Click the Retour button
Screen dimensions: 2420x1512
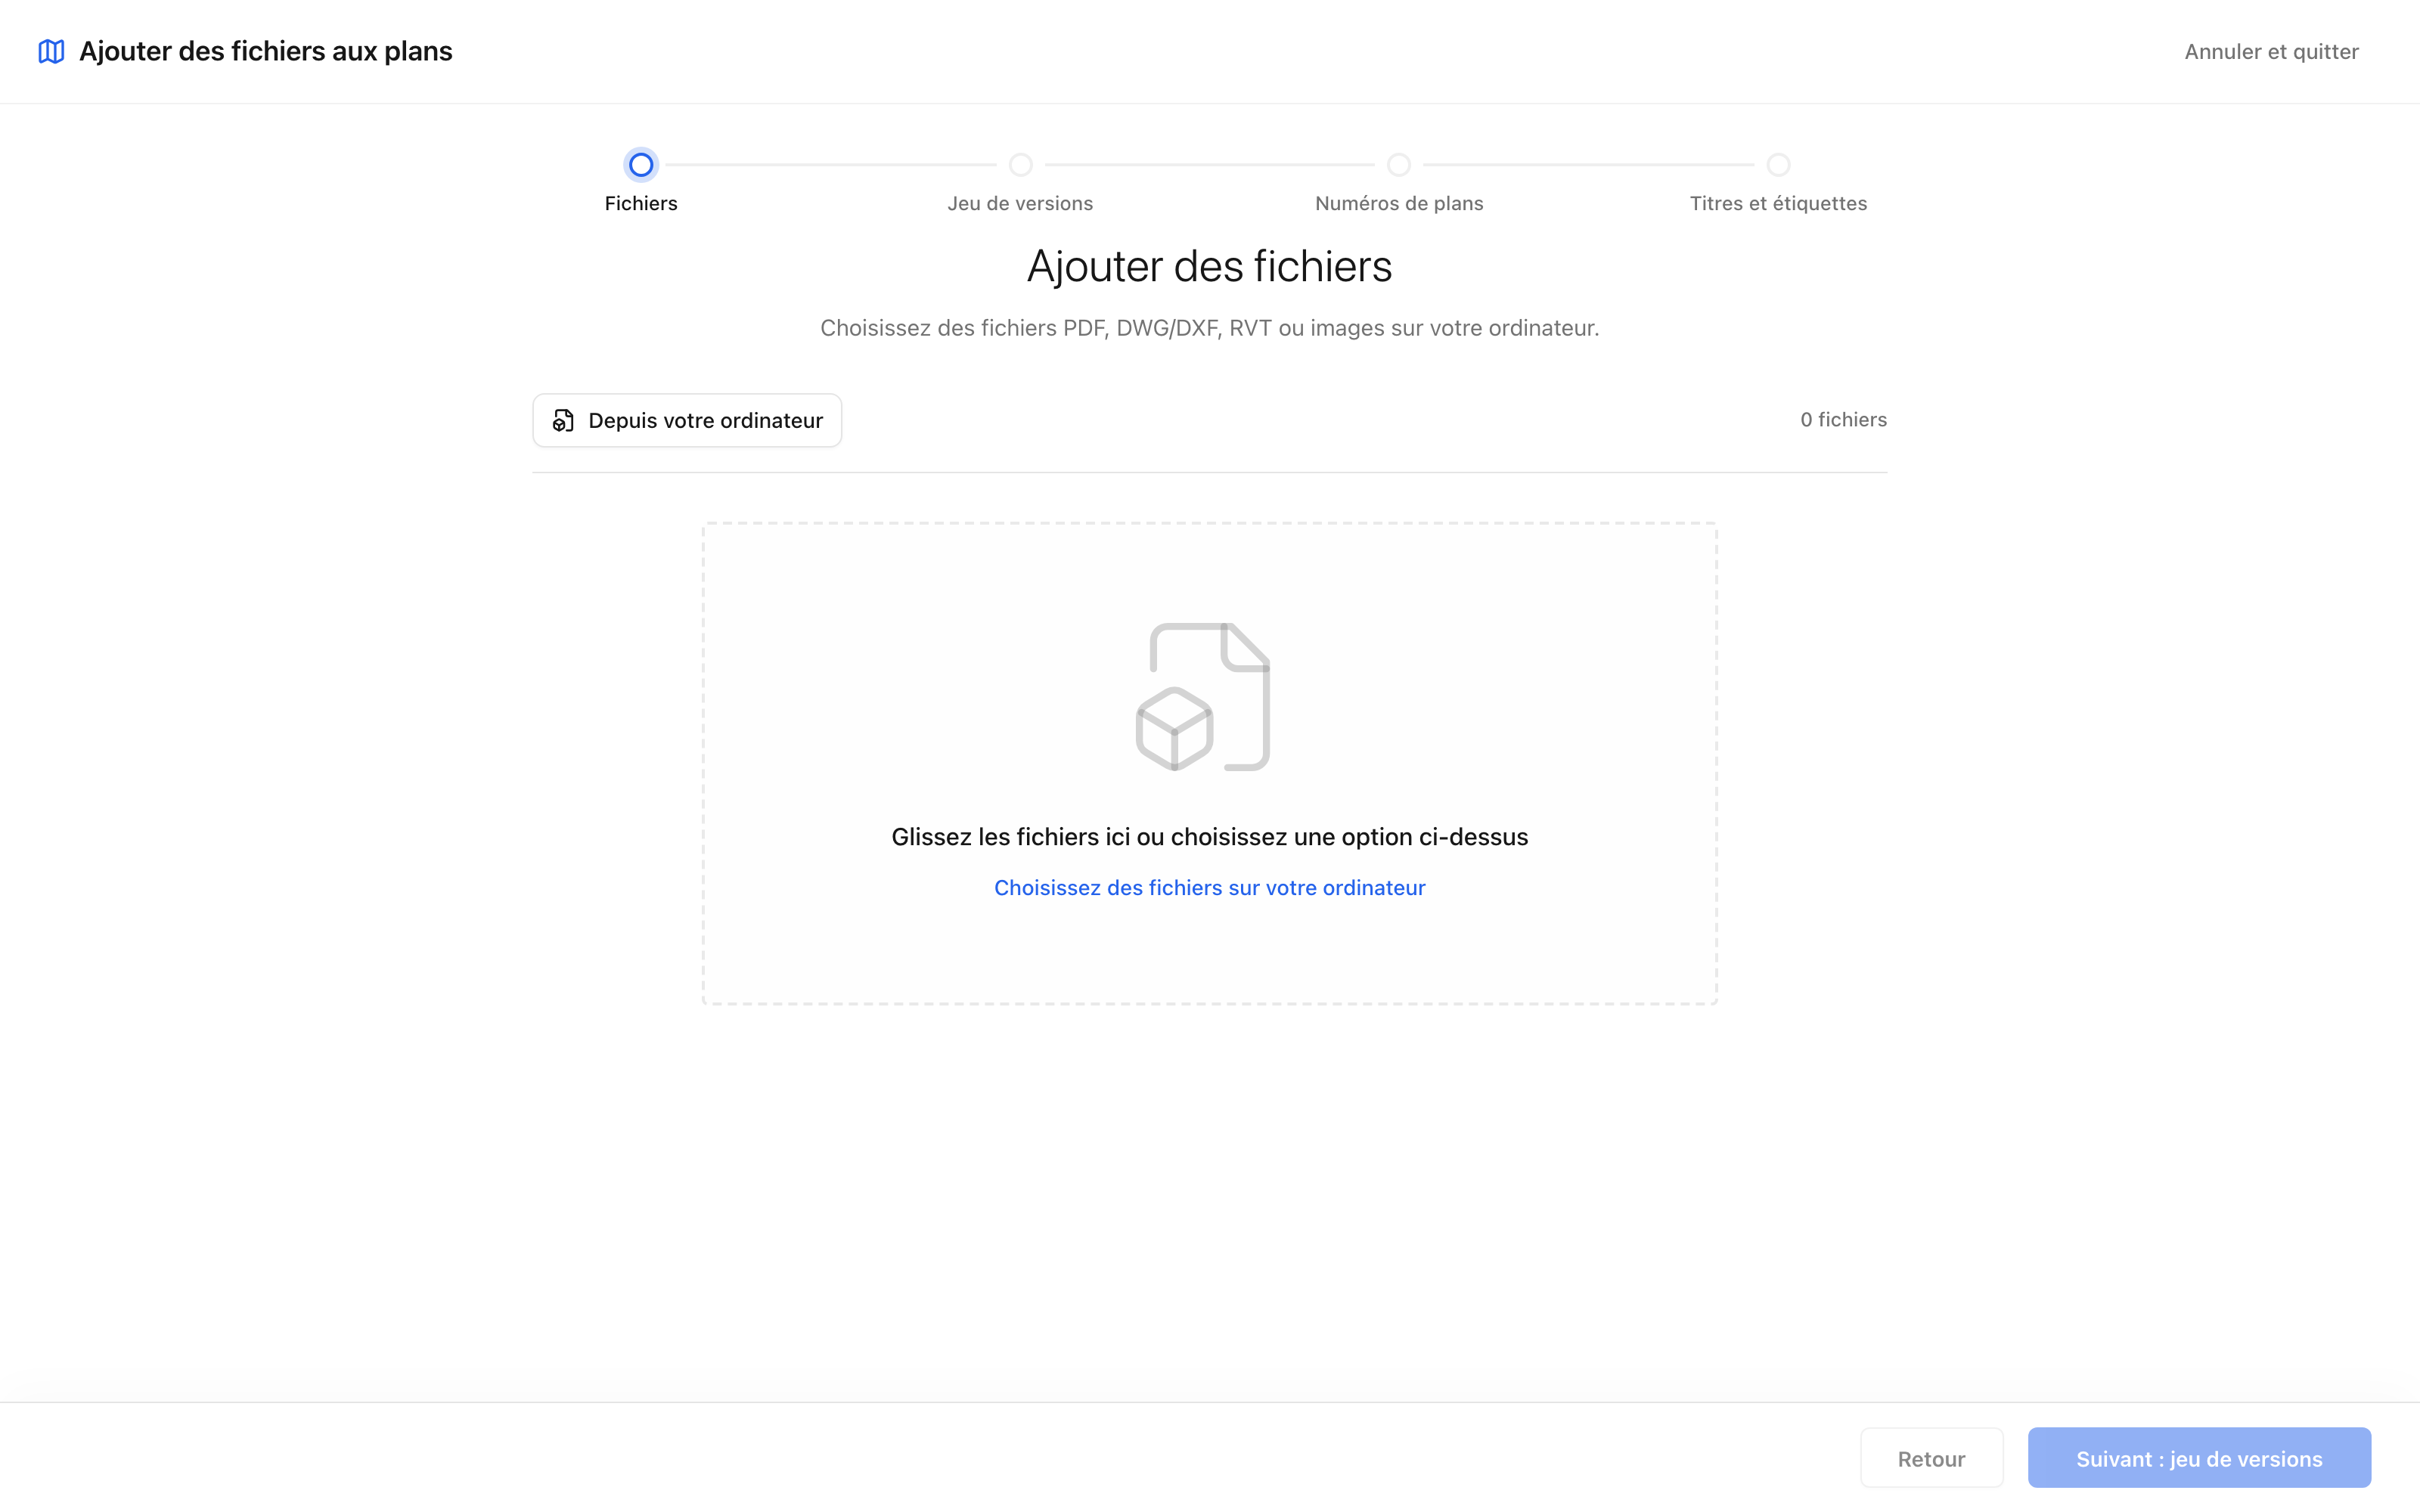coord(1931,1458)
